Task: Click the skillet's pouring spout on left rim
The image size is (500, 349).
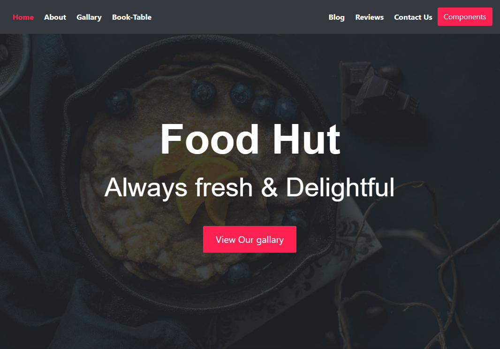Action: tap(73, 105)
